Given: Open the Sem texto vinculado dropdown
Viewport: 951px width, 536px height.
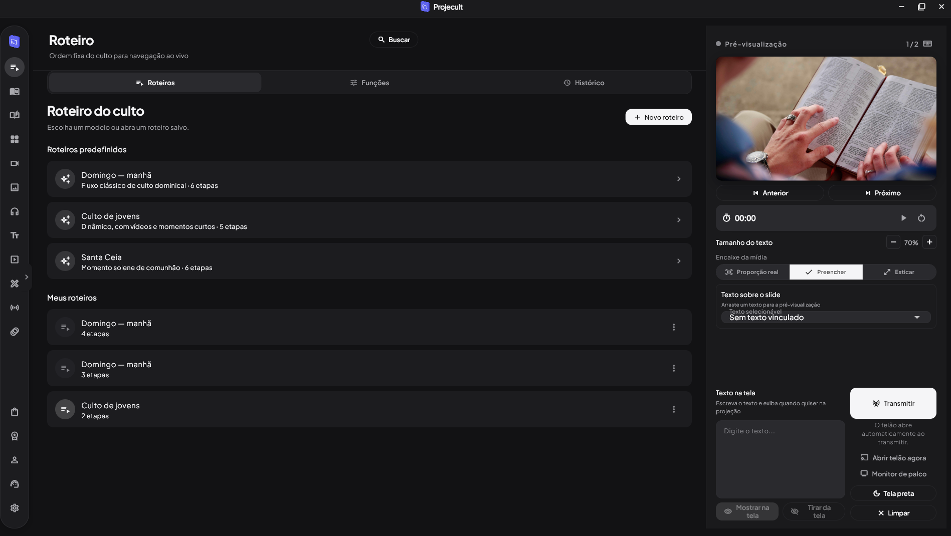Looking at the screenshot, I should 826,317.
